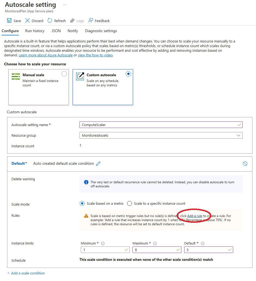Open the ellipsis menu beside Autoscale setting
The width and height of the screenshot is (256, 281).
[x=65, y=5]
